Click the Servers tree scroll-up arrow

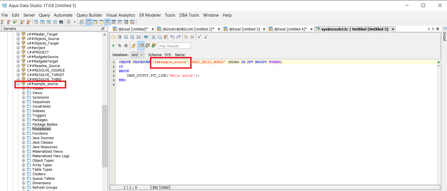(105, 35)
